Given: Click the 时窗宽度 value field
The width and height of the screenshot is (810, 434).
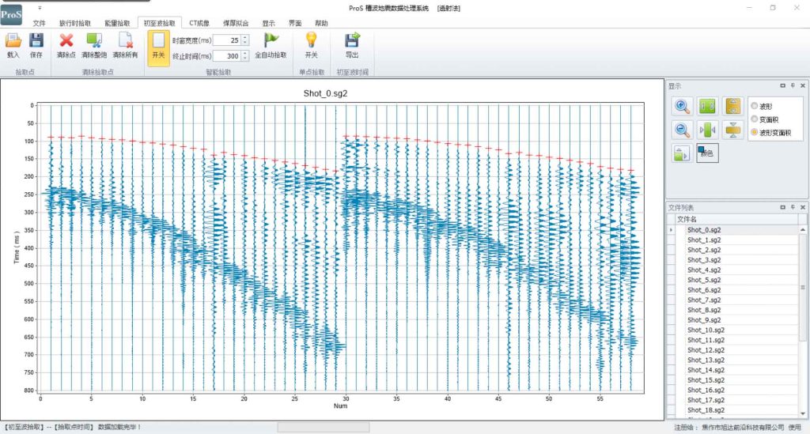Looking at the screenshot, I should [227, 40].
